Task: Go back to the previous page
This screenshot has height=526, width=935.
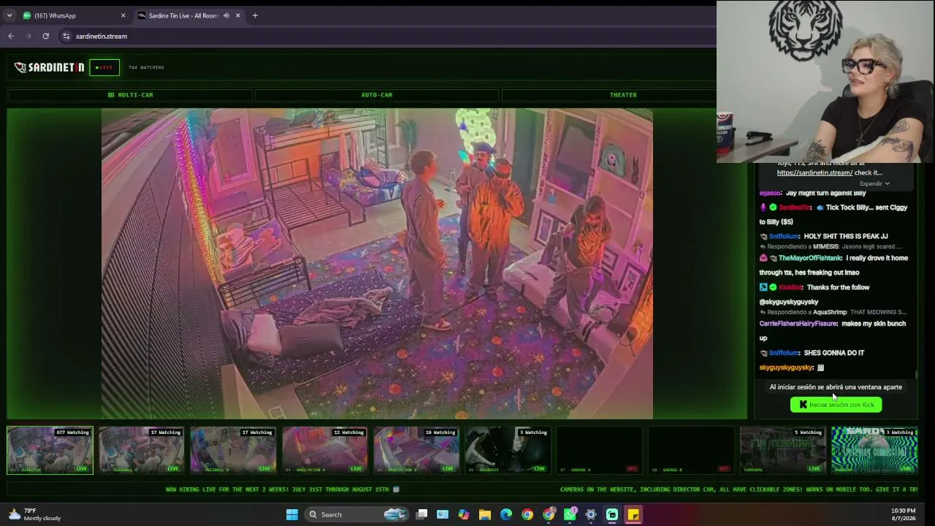Action: point(11,36)
